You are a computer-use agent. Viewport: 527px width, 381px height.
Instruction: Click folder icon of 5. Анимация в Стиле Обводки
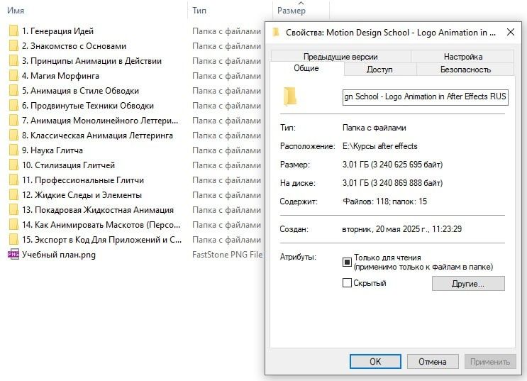13,90
